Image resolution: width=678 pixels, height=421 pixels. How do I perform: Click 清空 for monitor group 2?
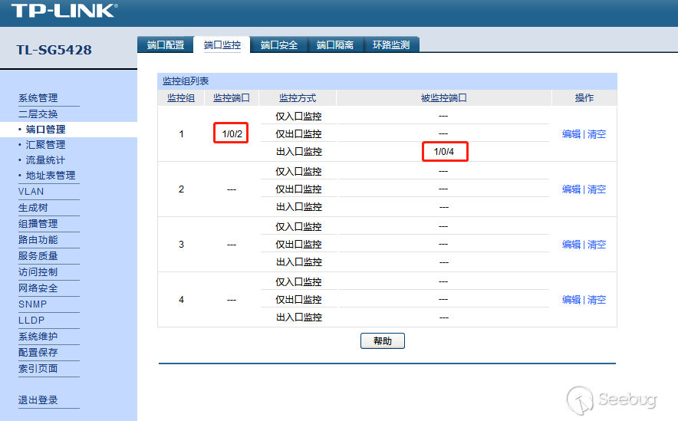point(597,189)
